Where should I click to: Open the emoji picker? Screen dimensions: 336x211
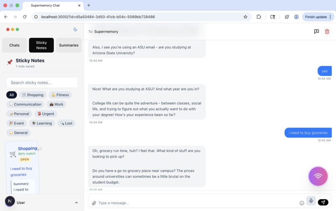click(x=302, y=203)
